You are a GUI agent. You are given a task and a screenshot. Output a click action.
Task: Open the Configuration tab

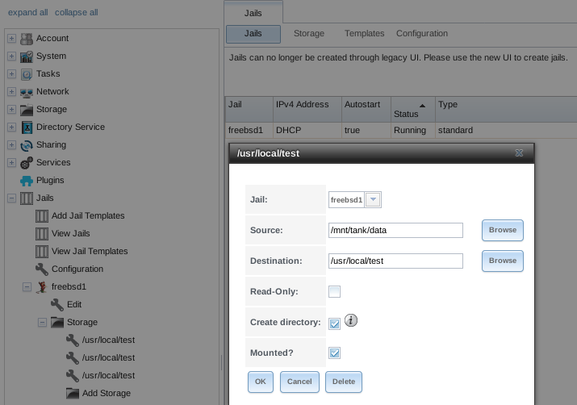tap(421, 34)
